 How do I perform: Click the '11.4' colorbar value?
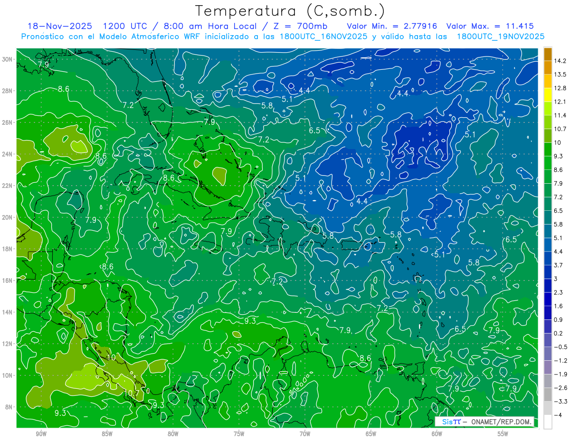(x=560, y=115)
